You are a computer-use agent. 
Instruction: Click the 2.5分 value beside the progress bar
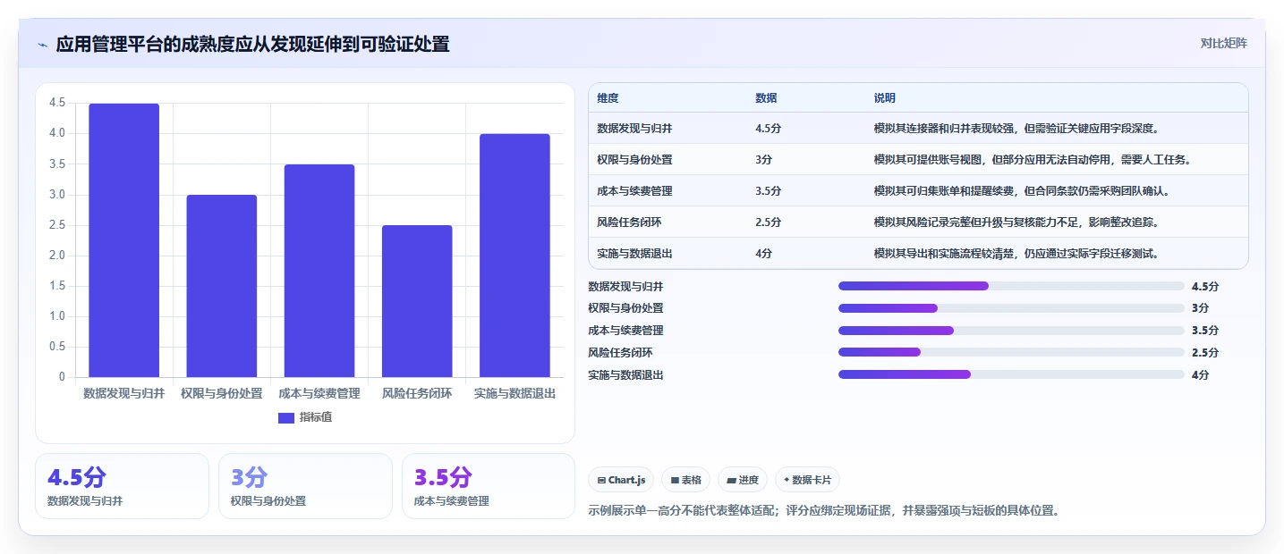[1205, 352]
